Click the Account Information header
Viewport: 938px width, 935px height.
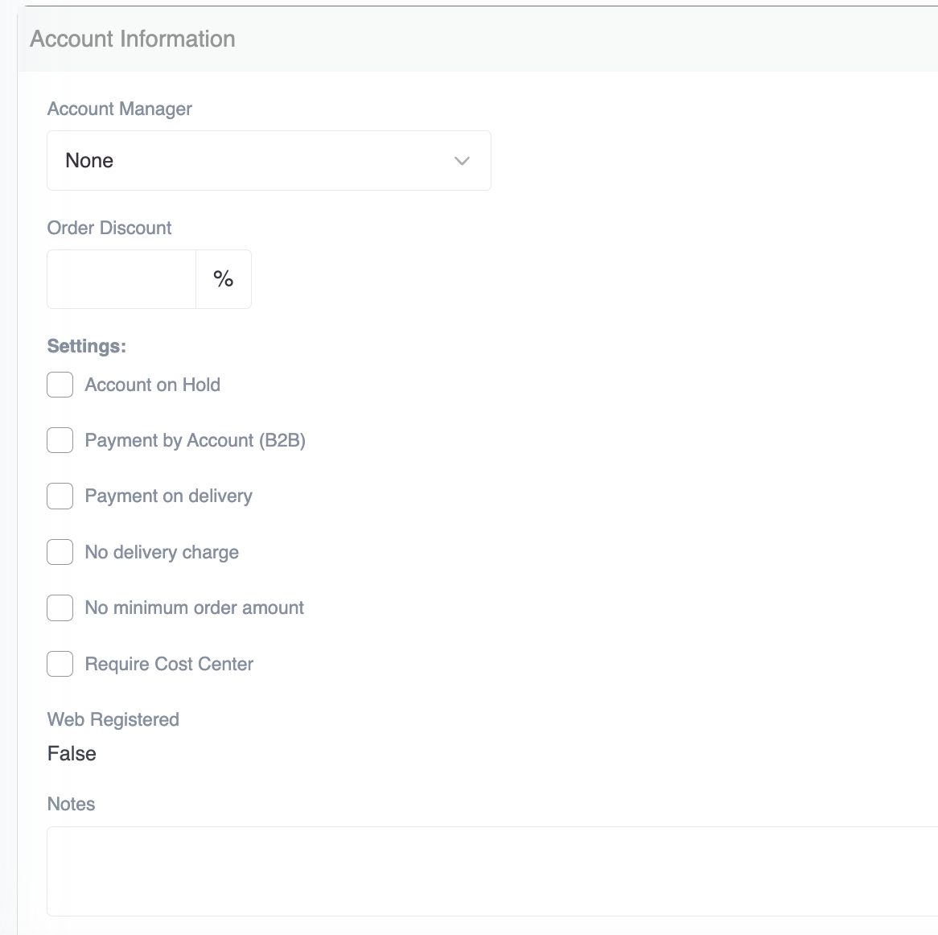[x=134, y=38]
